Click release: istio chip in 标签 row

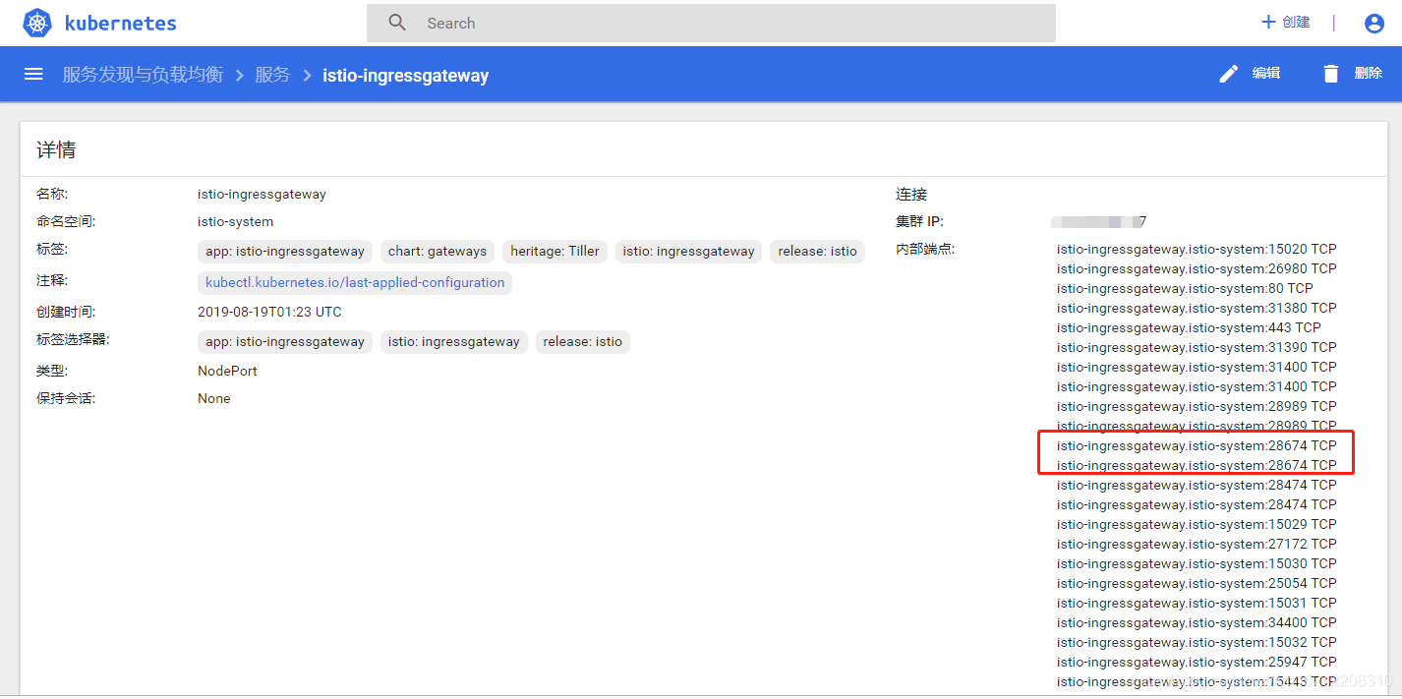point(817,251)
